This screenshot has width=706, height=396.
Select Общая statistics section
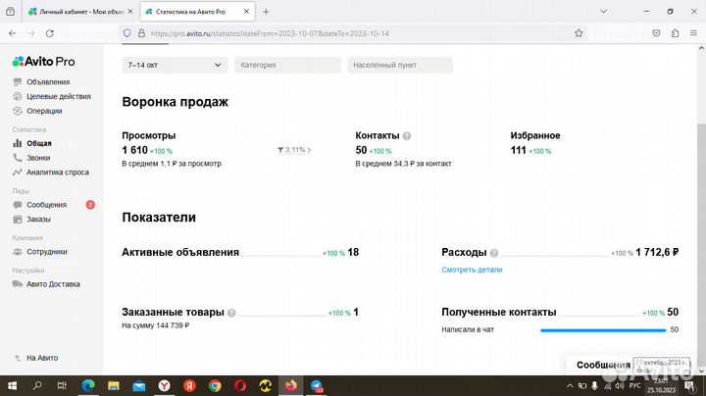coord(38,143)
